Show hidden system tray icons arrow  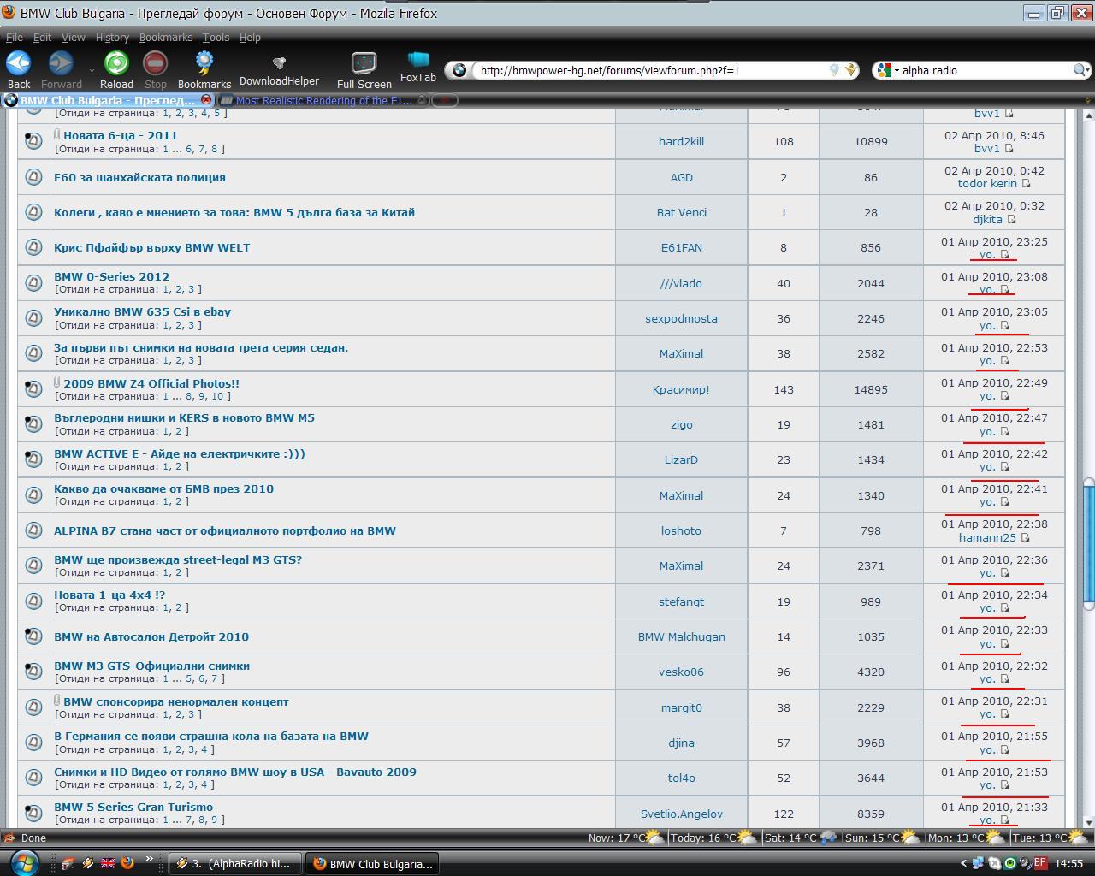click(963, 863)
